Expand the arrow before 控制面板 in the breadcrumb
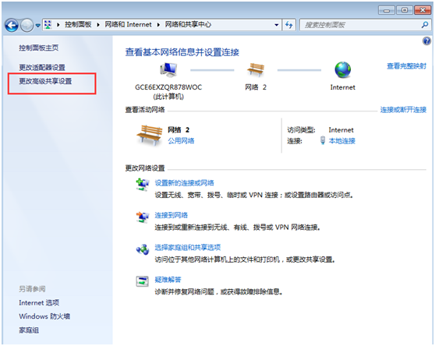The width and height of the screenshot is (435, 346). (x=58, y=25)
